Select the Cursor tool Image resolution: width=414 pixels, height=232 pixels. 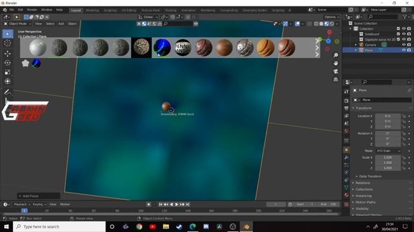[x=7, y=43]
